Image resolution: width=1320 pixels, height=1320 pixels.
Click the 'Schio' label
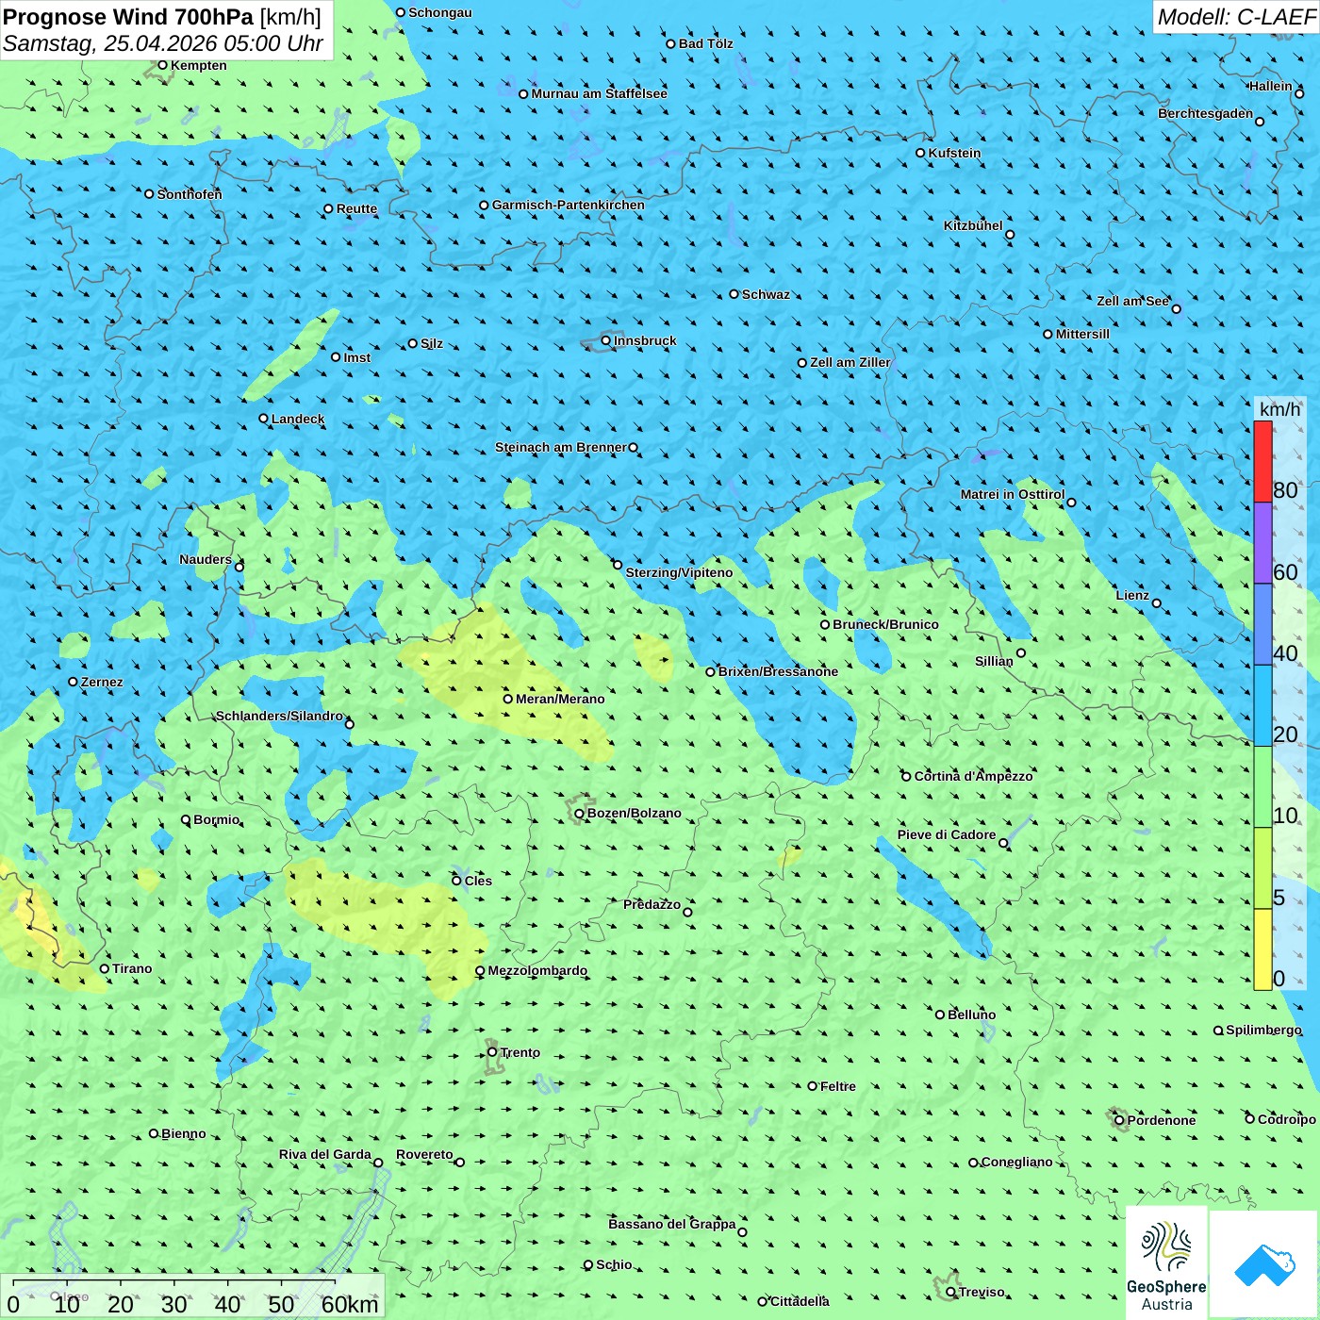[614, 1264]
